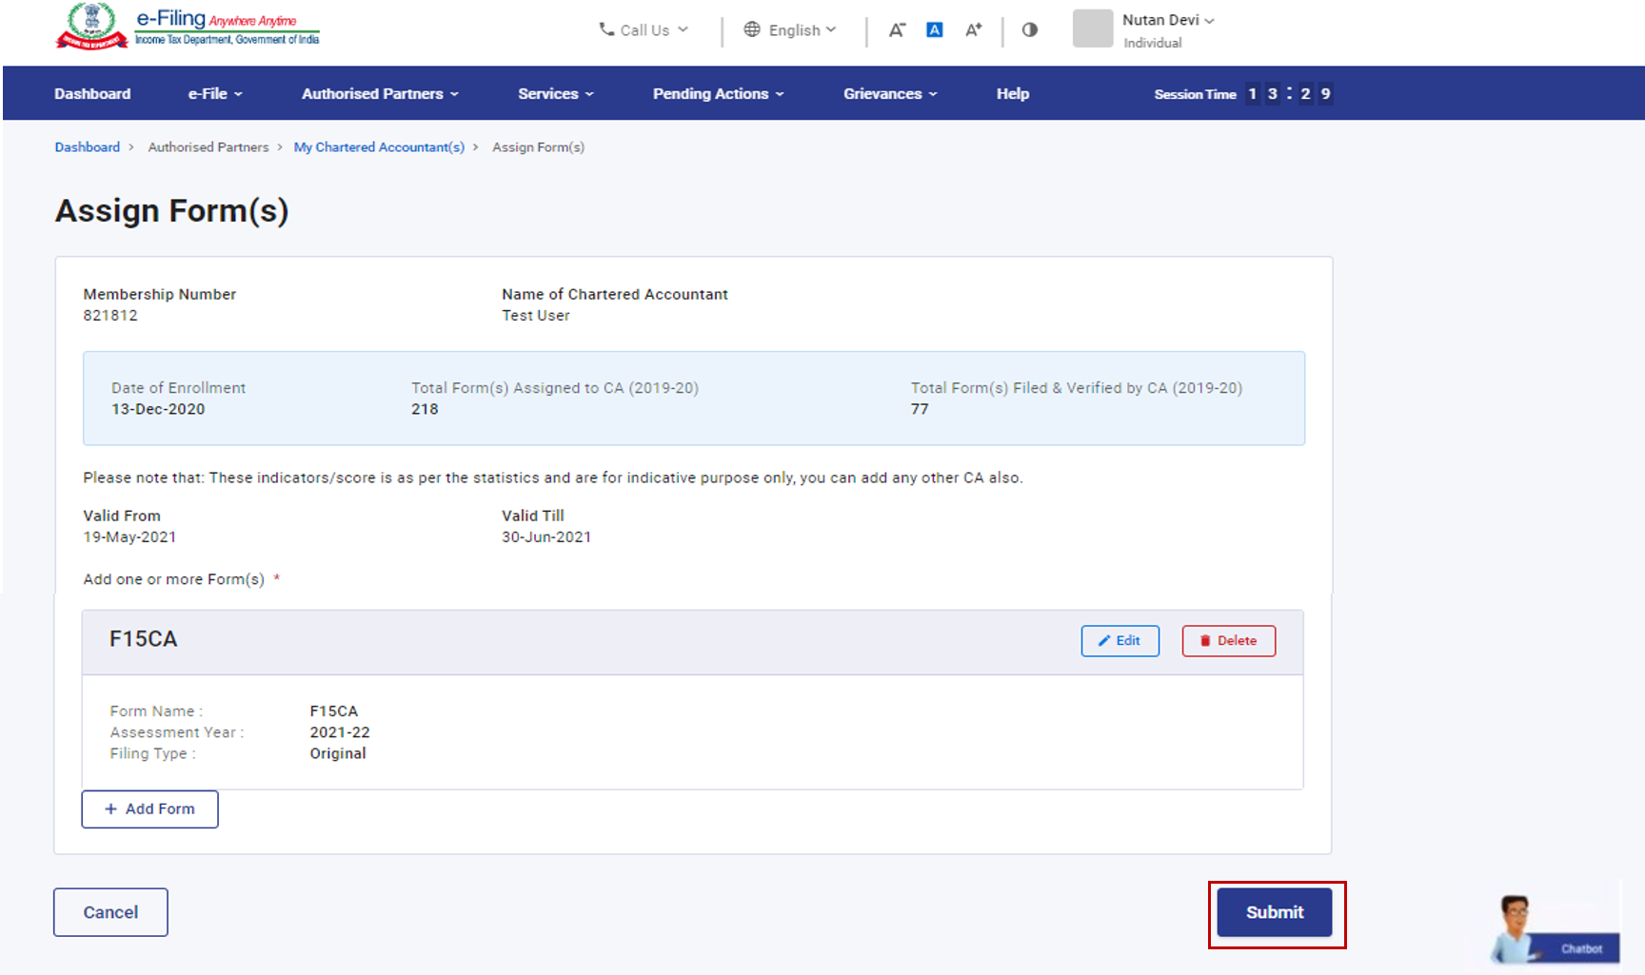Click the user profile avatar picture
The height and width of the screenshot is (975, 1645).
pyautogui.click(x=1092, y=29)
